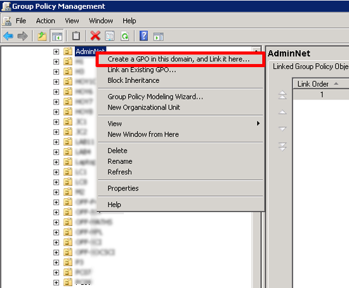The width and height of the screenshot is (349, 288).
Task: Move link to top with double-up arrow
Action: pyautogui.click(x=282, y=95)
